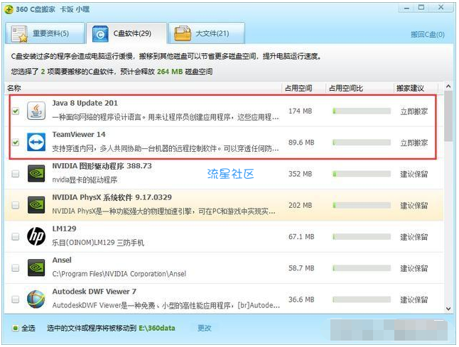This screenshot has height=347, width=459.
Task: Click the 202 MB size value
Action: point(300,205)
